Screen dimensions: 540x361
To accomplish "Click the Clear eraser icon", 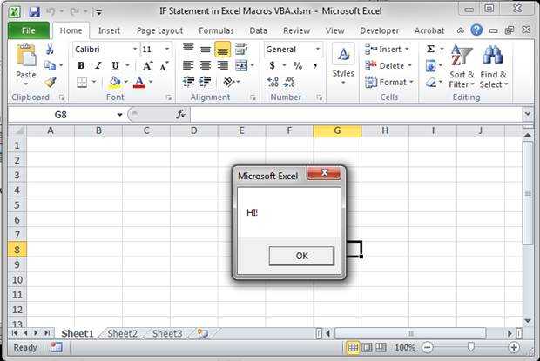I will tap(431, 83).
